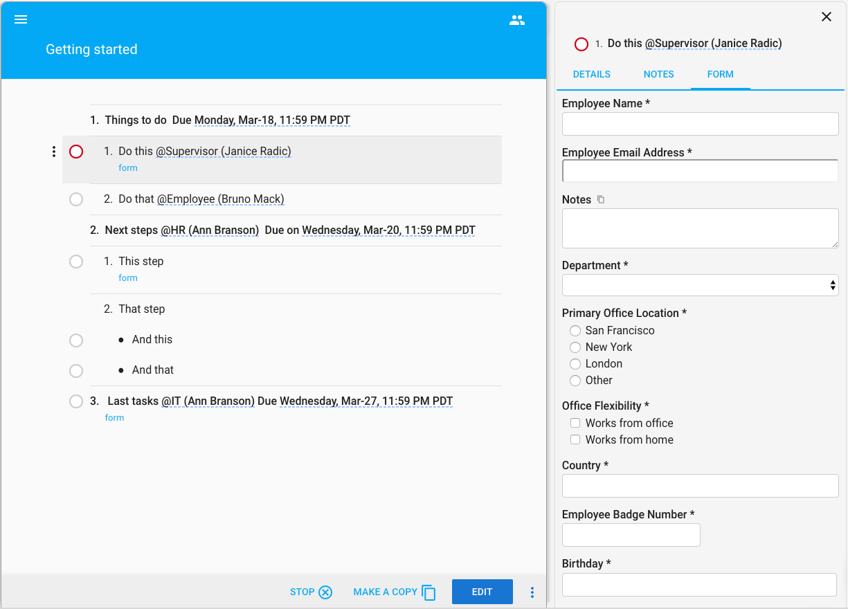This screenshot has width=848, height=609.
Task: Click the Notes text area
Action: [x=701, y=228]
